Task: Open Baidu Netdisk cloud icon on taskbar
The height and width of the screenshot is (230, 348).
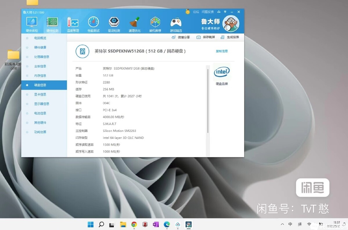Action: click(178, 225)
